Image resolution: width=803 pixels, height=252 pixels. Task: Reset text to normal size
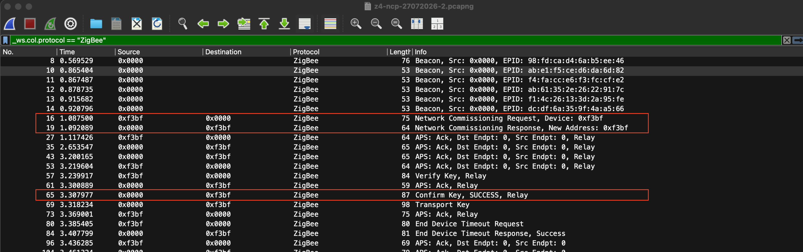pos(396,23)
